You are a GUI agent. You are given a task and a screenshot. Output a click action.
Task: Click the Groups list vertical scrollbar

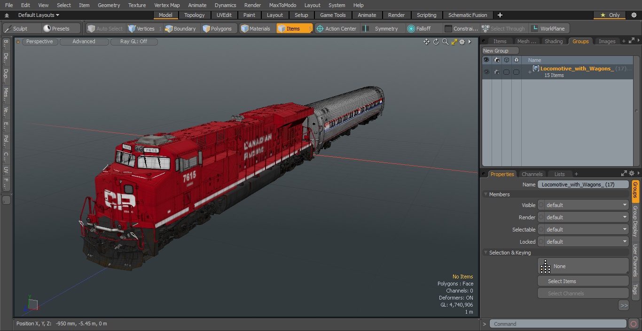637,111
